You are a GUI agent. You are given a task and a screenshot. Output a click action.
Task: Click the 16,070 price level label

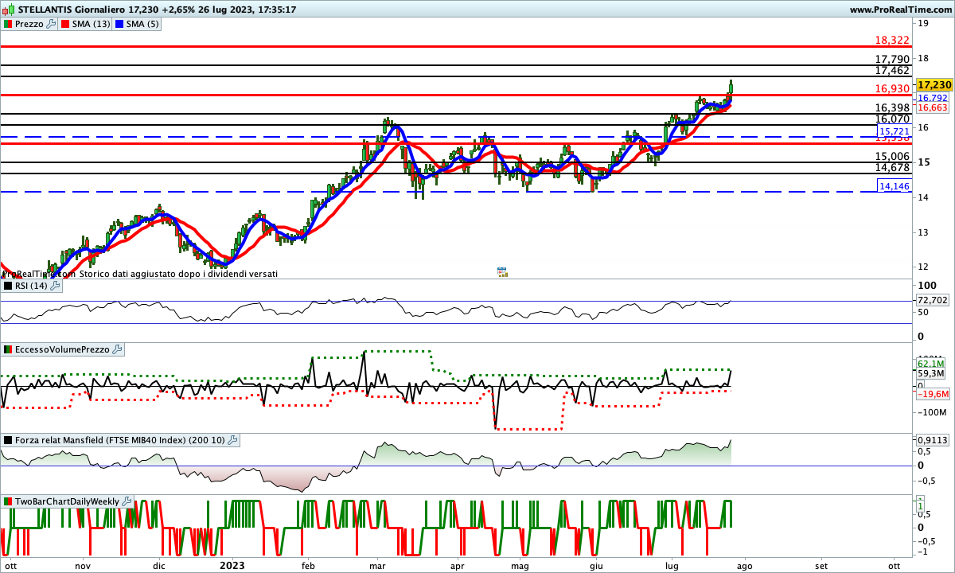click(892, 119)
